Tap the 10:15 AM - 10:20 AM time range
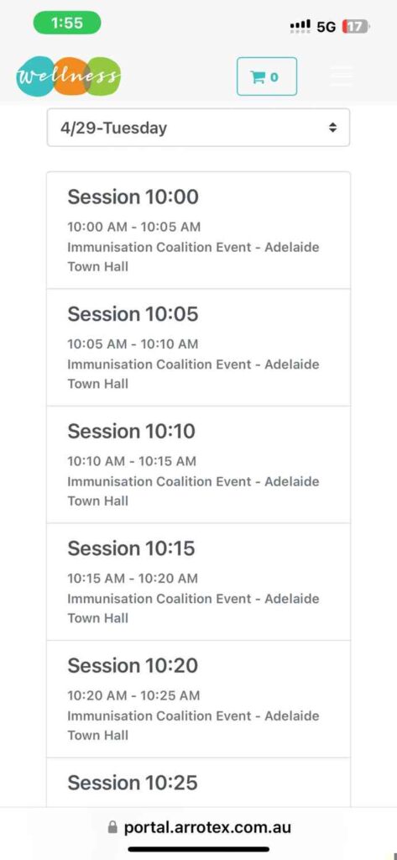 pos(133,579)
